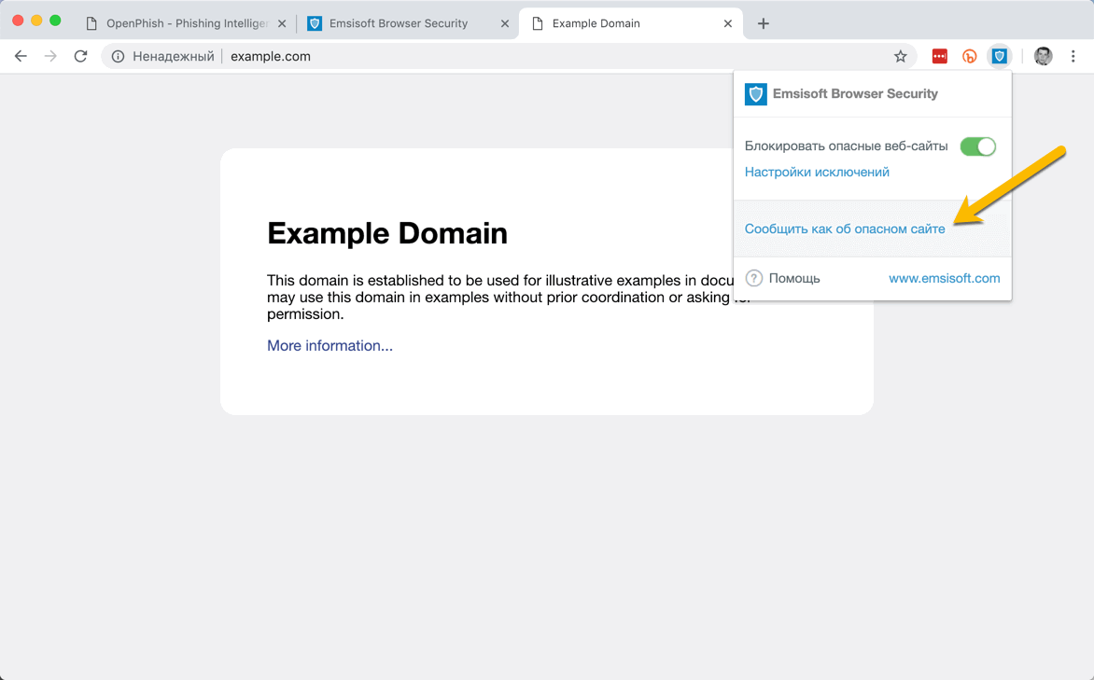Open Настройки исключений link

(817, 172)
